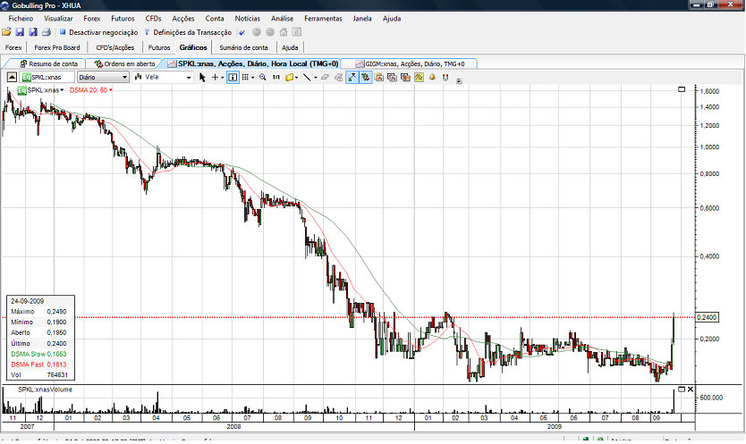Click the save-as floppy icon with arrow
746x444 pixels.
tap(33, 32)
